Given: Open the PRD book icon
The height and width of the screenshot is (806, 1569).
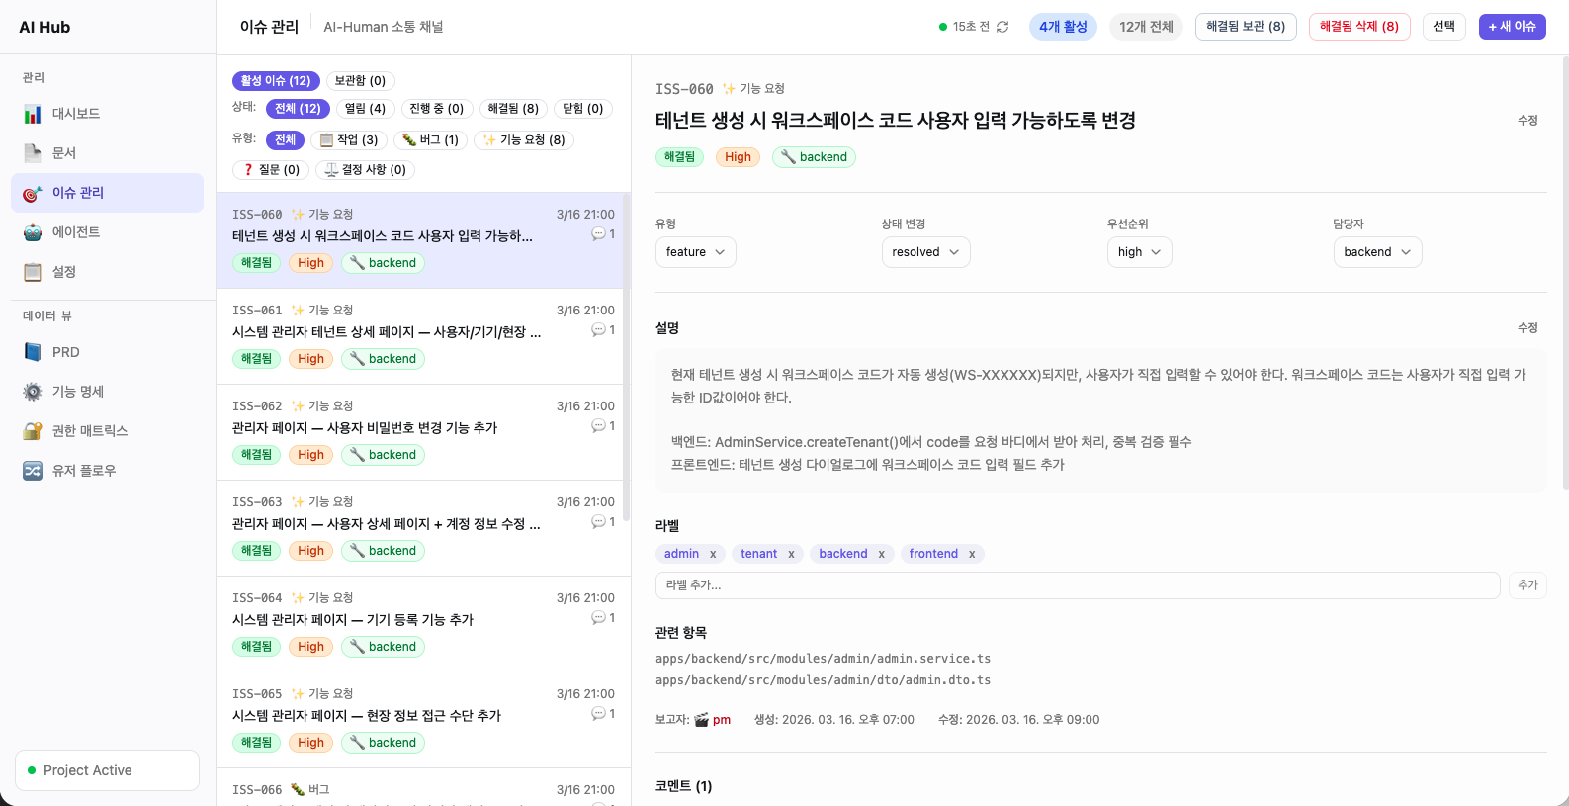Looking at the screenshot, I should point(33,352).
